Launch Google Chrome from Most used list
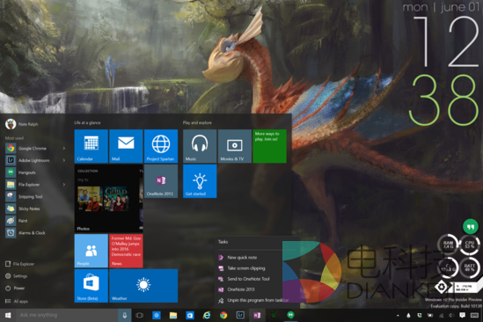Viewport: 483px width, 322px height. [x=33, y=149]
